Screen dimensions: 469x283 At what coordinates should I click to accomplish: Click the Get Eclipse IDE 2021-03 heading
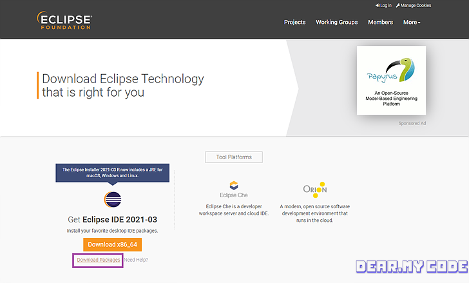(113, 220)
